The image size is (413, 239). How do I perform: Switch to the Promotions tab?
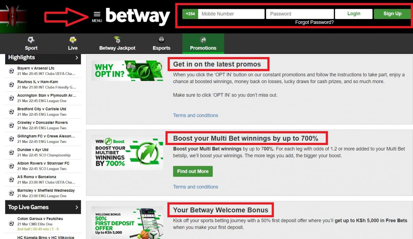click(x=203, y=44)
